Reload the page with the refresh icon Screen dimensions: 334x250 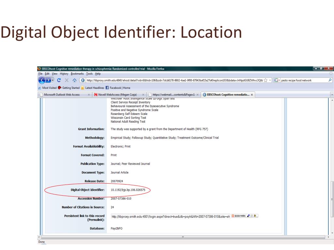[59, 80]
